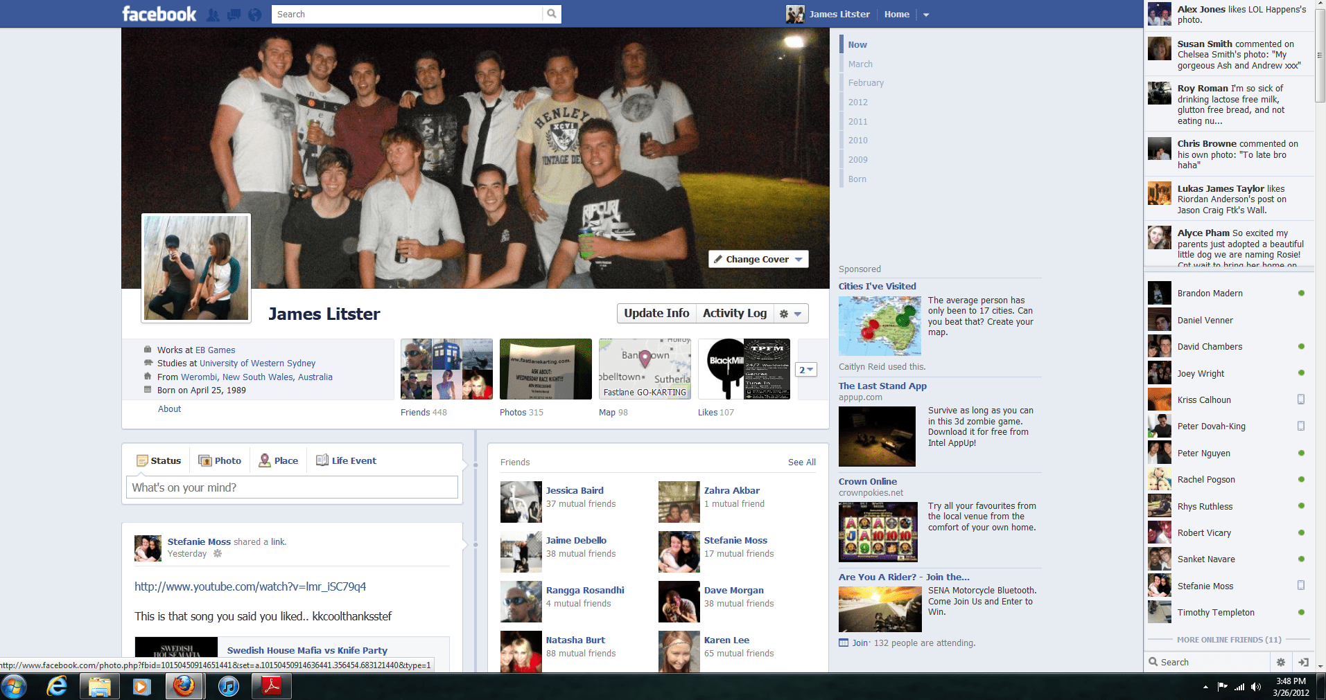Viewport: 1326px width, 700px height.
Task: Open the notifications globe icon
Action: point(255,15)
